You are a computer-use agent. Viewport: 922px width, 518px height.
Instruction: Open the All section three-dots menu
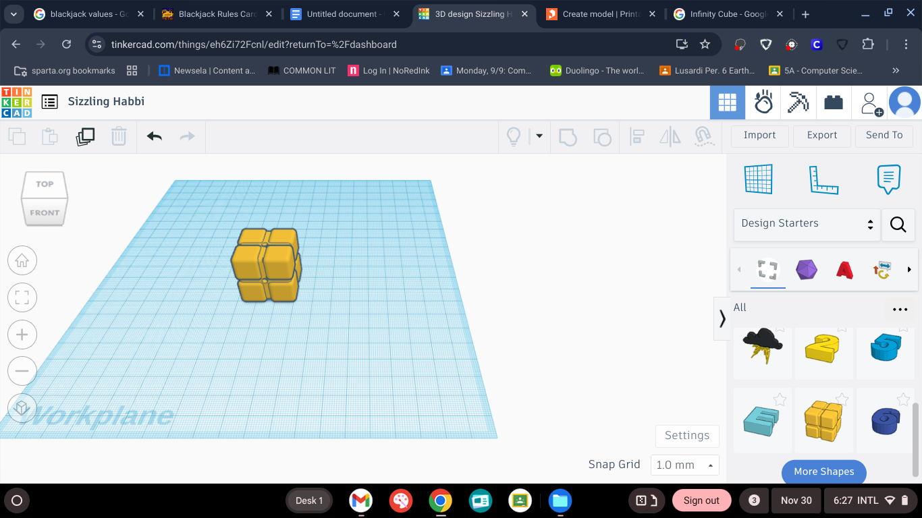tap(900, 310)
